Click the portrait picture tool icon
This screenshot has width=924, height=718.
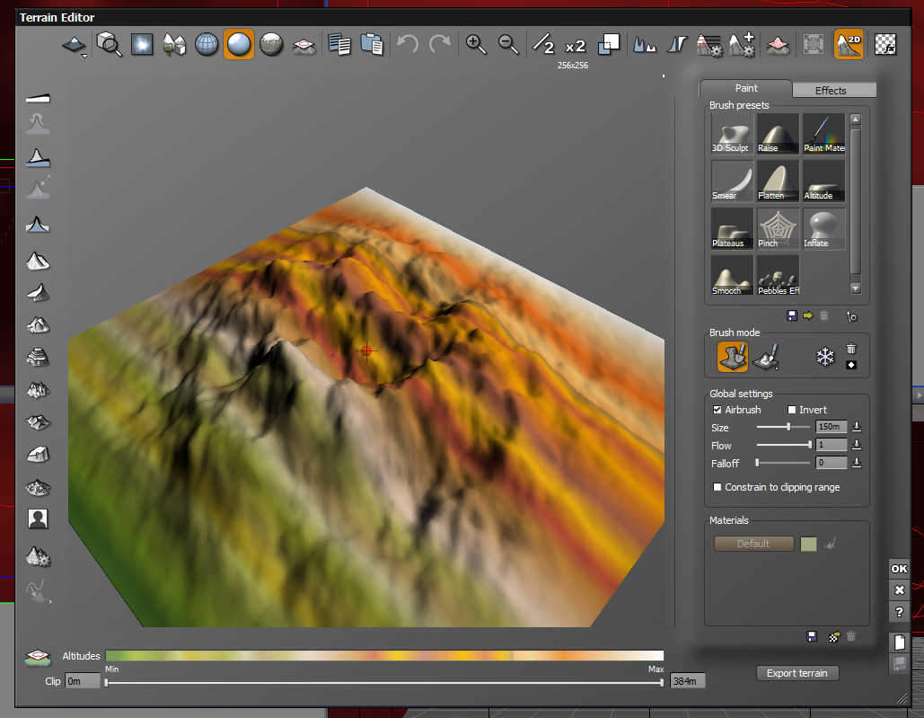[x=38, y=519]
